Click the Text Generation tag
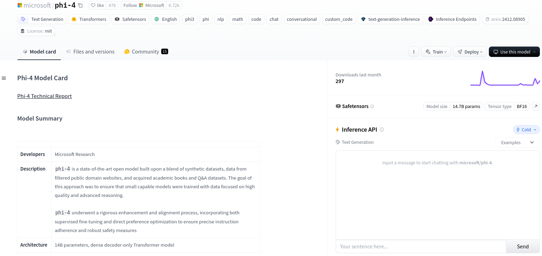 click(43, 19)
